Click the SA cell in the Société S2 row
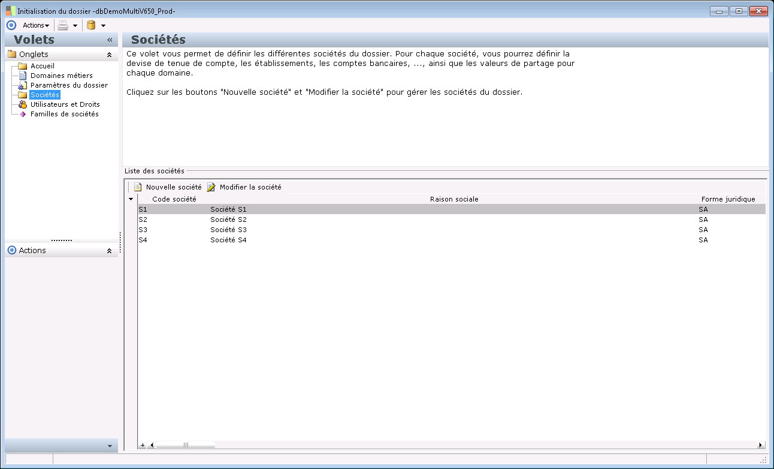Image resolution: width=774 pixels, height=469 pixels. (703, 220)
